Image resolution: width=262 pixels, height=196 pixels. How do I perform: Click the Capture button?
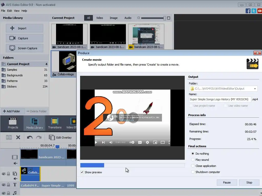pyautogui.click(x=25, y=38)
